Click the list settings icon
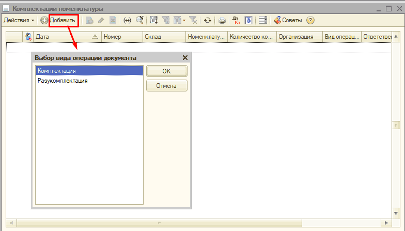This screenshot has width=405, height=231. click(262, 20)
